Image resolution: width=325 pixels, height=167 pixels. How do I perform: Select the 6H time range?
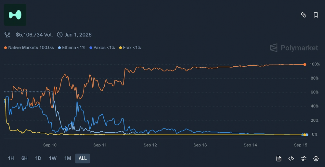pyautogui.click(x=24, y=158)
